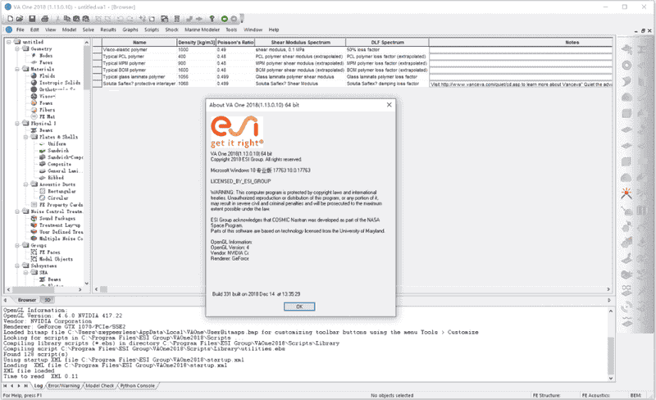
Task: Select the Model Objects group icon
Action: [34, 259]
